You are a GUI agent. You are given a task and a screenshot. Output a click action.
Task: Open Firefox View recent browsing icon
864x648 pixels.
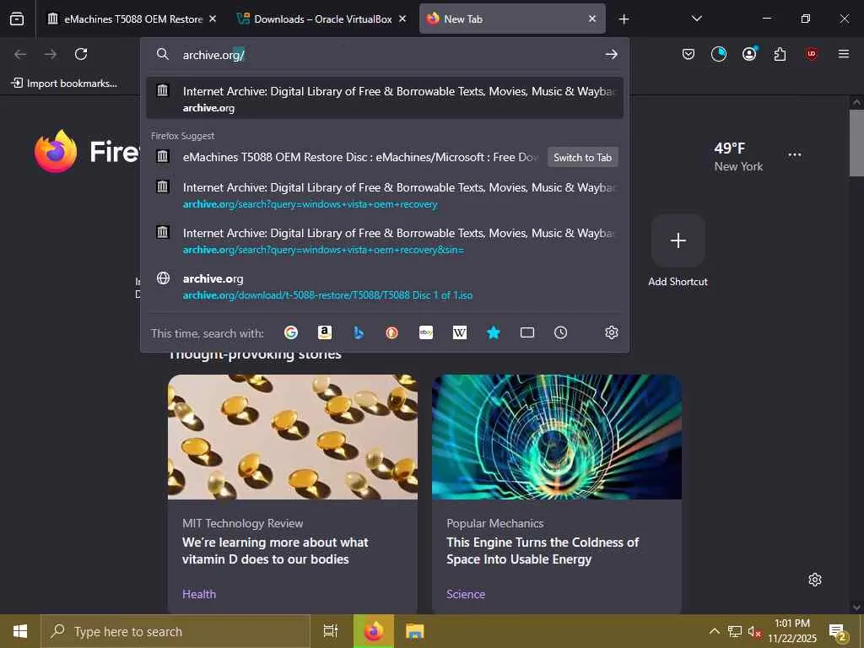pos(17,19)
